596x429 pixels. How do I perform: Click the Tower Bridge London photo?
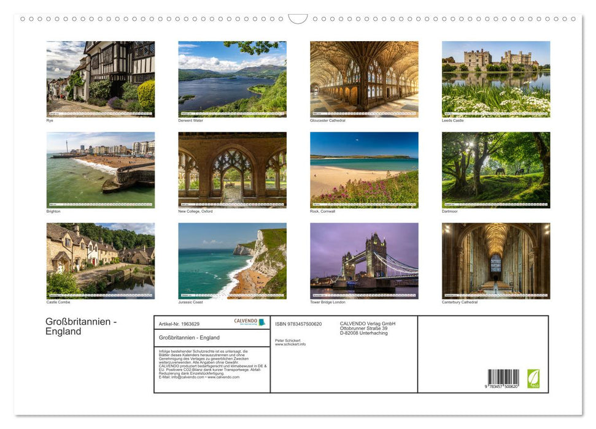coord(364,260)
